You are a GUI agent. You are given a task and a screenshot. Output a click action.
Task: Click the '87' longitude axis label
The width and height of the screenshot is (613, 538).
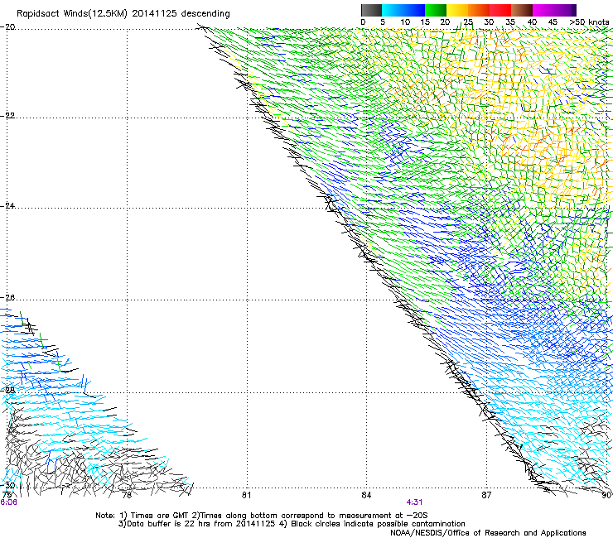point(486,496)
